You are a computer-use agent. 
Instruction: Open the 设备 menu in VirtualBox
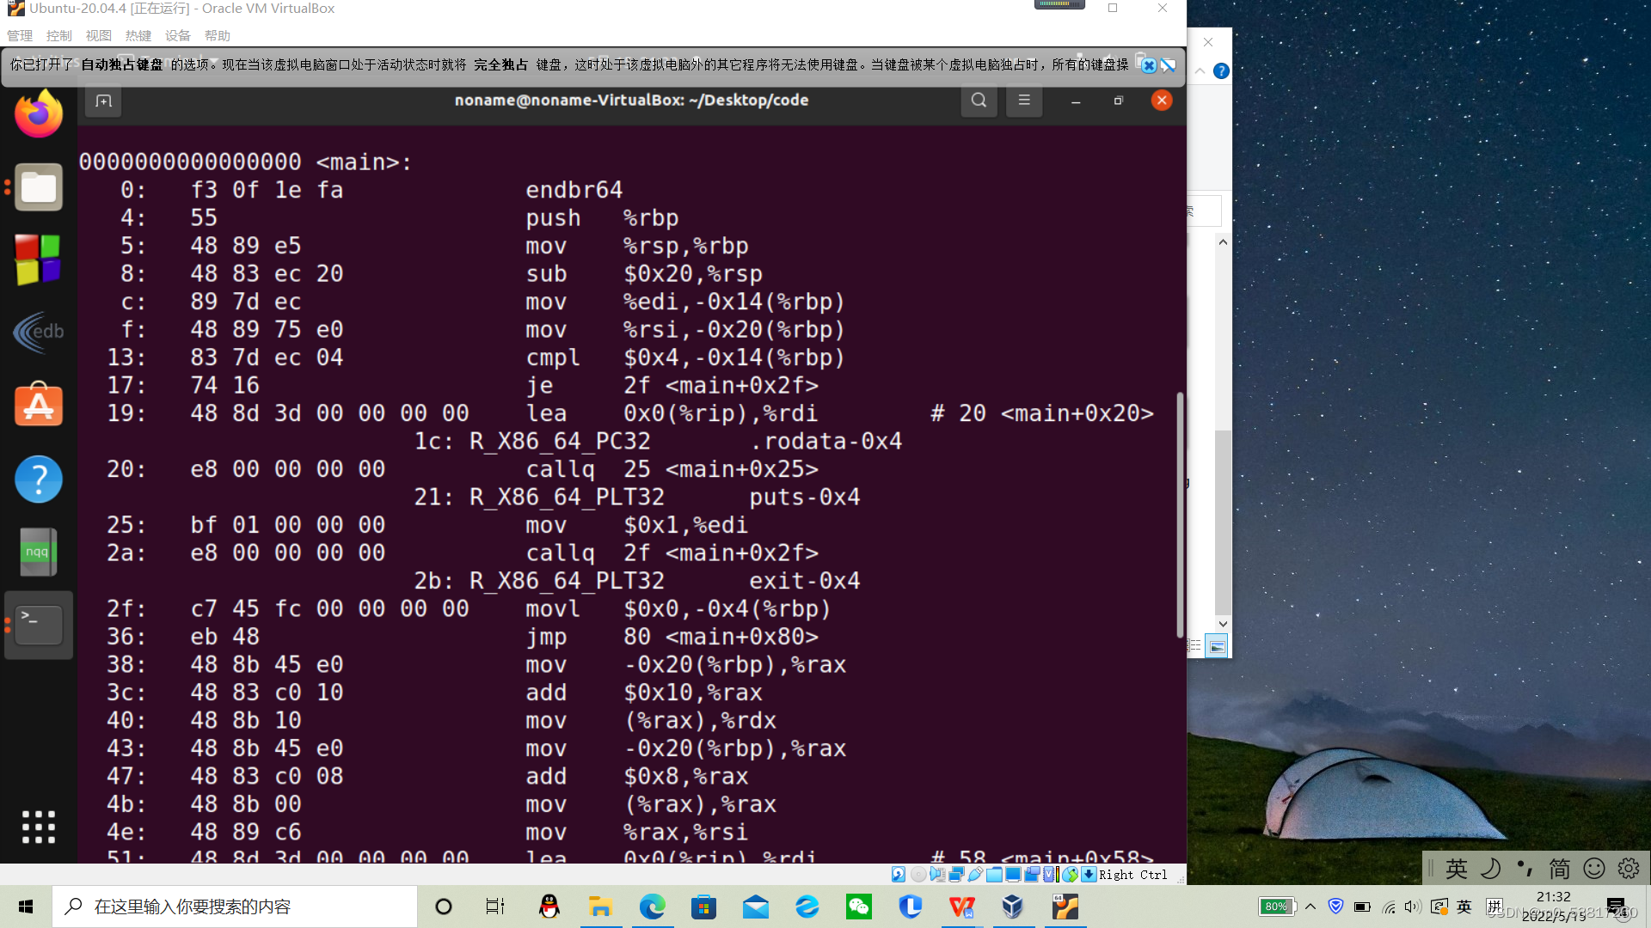coord(177,35)
